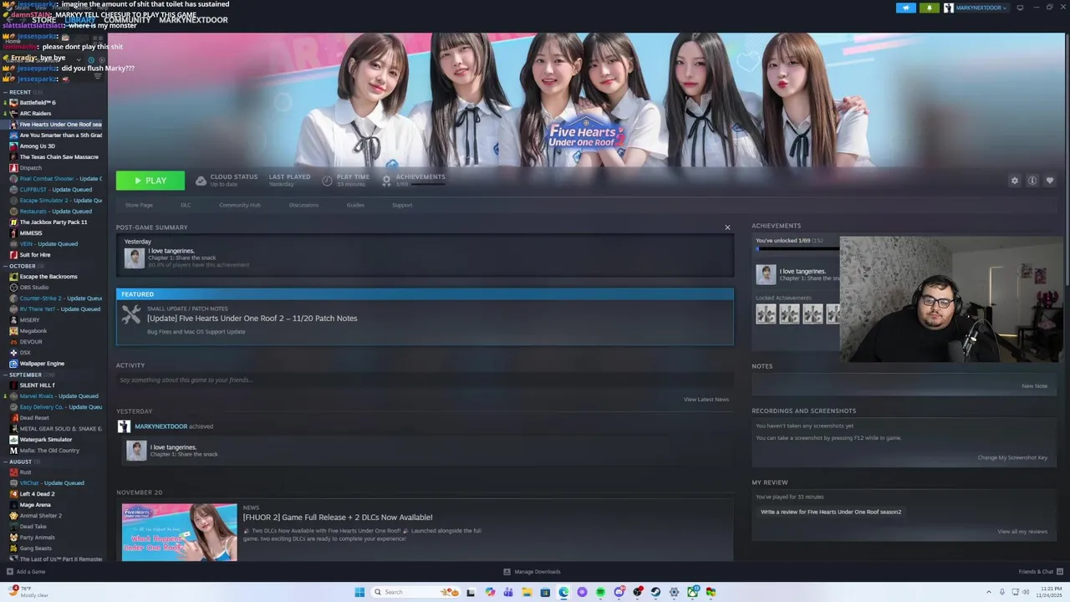Open File Explorer from the taskbar

(x=527, y=592)
